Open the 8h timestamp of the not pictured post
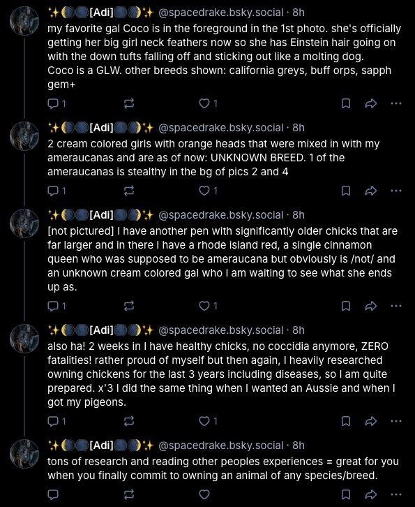The width and height of the screenshot is (415, 507). pyautogui.click(x=299, y=214)
